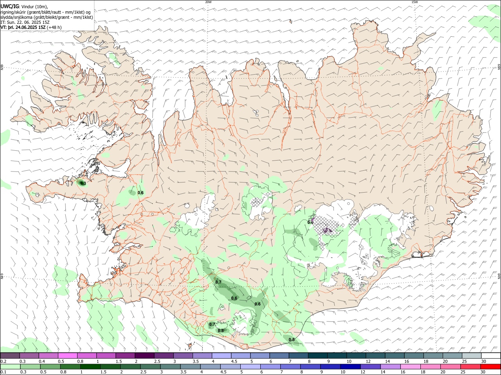
Task: Pick the darkest purple 2 swatch in snow legend
Action: [144, 356]
